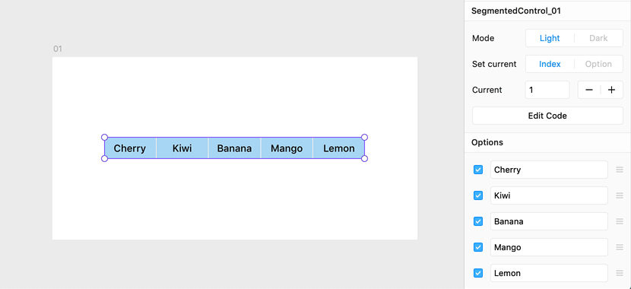Toggle the Lemon option checkbox
Image resolution: width=631 pixels, height=289 pixels.
(478, 273)
